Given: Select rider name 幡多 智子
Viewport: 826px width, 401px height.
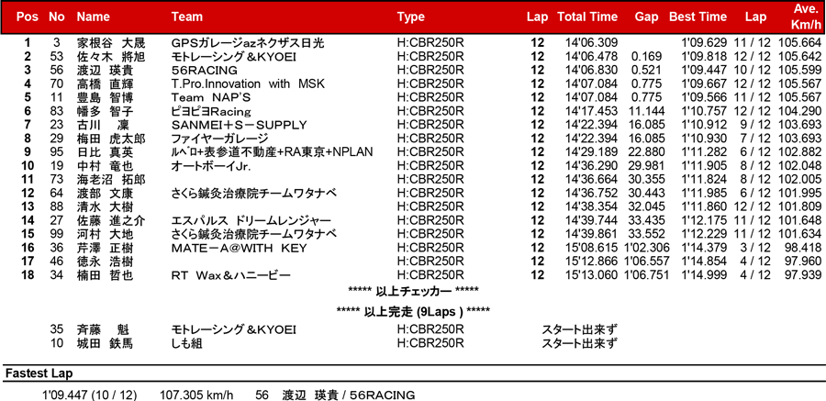Looking at the screenshot, I should coord(105,111).
